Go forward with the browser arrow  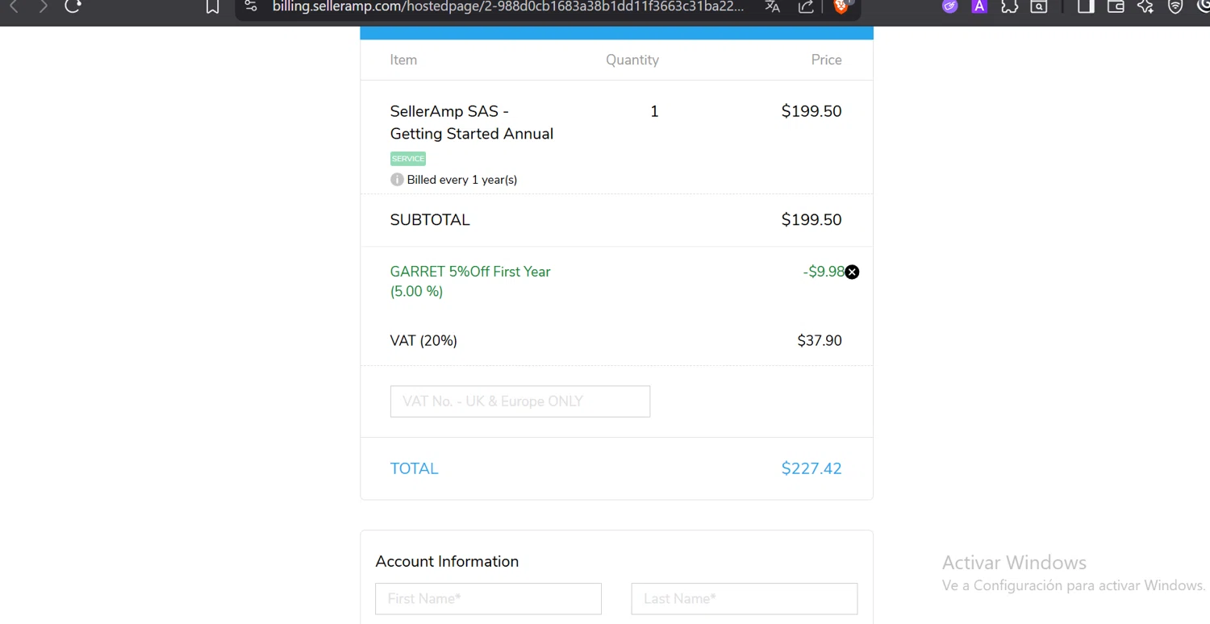click(x=43, y=6)
